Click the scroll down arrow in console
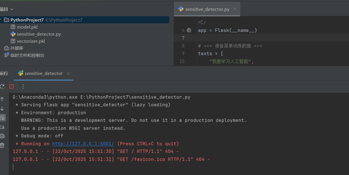Screen dimensions: 349x175 click(x=2, y=109)
